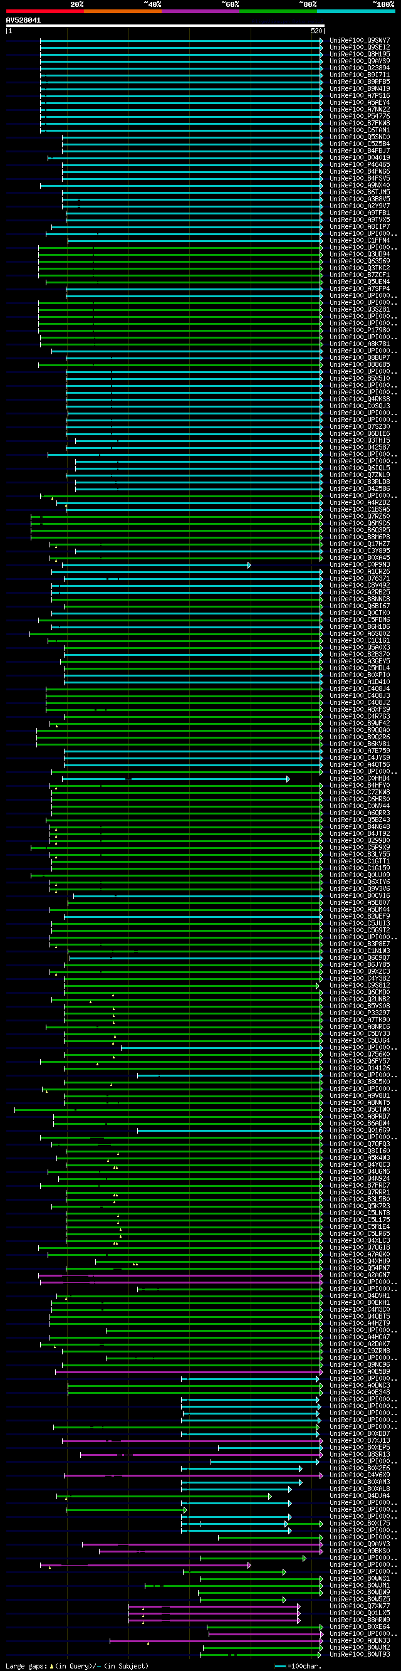Click the 520 query length marker
Screen dimensions: 401x1671
tap(316, 31)
